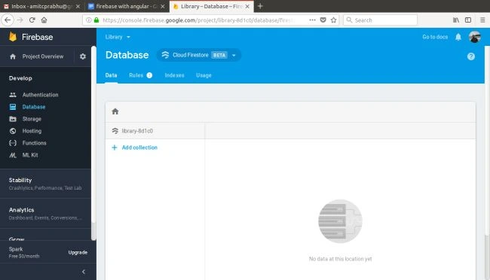The height and width of the screenshot is (280, 490).
Task: Open Storage in the sidebar
Action: (32, 119)
